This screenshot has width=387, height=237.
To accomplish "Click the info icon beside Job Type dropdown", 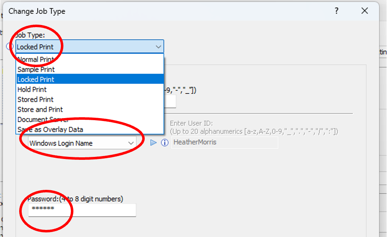I will 10,47.
